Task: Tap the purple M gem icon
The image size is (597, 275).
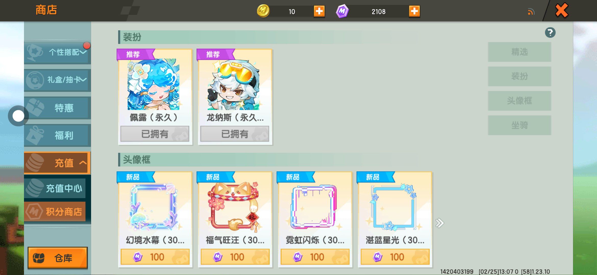Action: 342,11
